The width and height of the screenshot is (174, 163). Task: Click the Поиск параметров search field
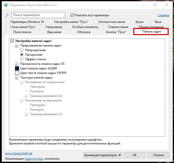point(38,15)
